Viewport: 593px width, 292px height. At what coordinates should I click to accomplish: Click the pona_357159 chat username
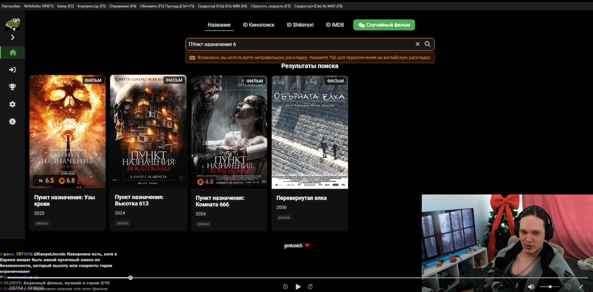click(x=17, y=254)
